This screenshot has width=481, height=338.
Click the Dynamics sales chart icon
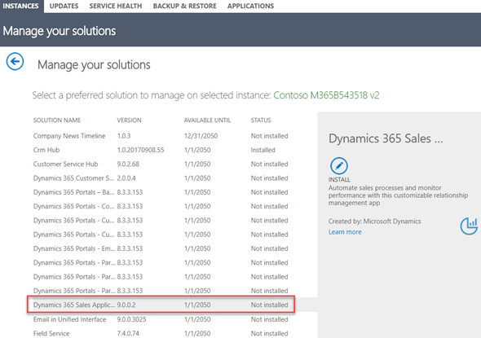pyautogui.click(x=469, y=226)
